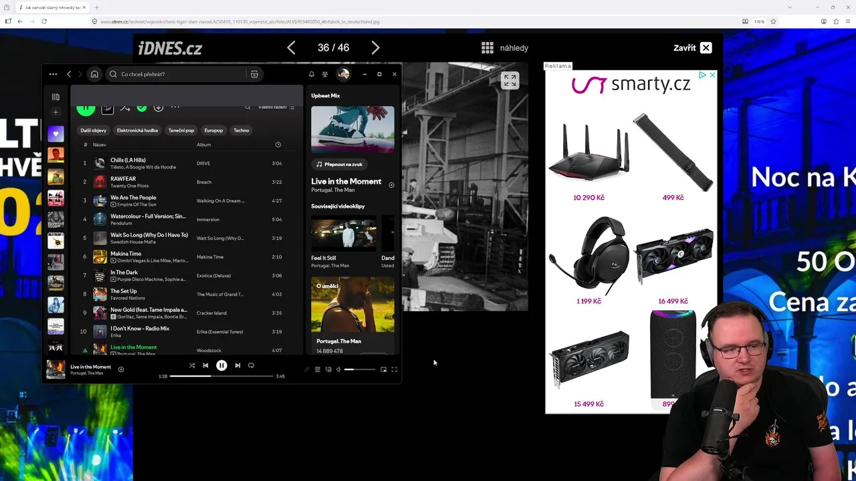856x481 pixels.
Task: Bookmark page using browser star icon
Action: pos(773,21)
